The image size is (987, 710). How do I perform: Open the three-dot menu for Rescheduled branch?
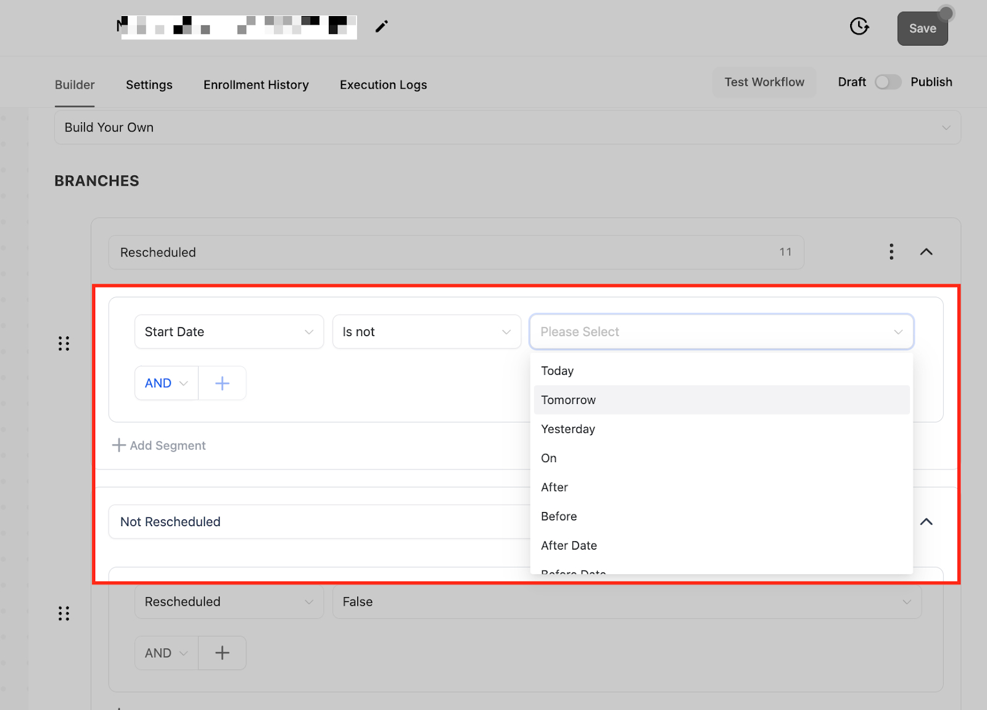pos(891,252)
